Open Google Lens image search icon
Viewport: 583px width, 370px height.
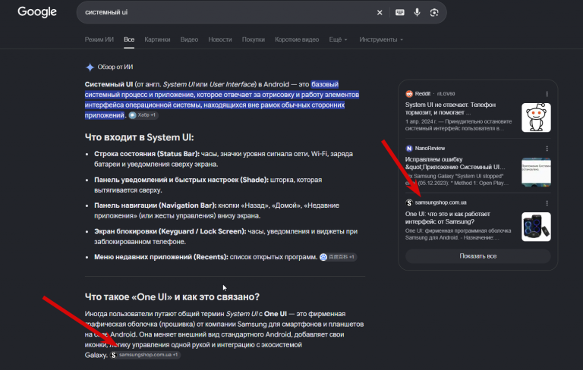[x=434, y=12]
